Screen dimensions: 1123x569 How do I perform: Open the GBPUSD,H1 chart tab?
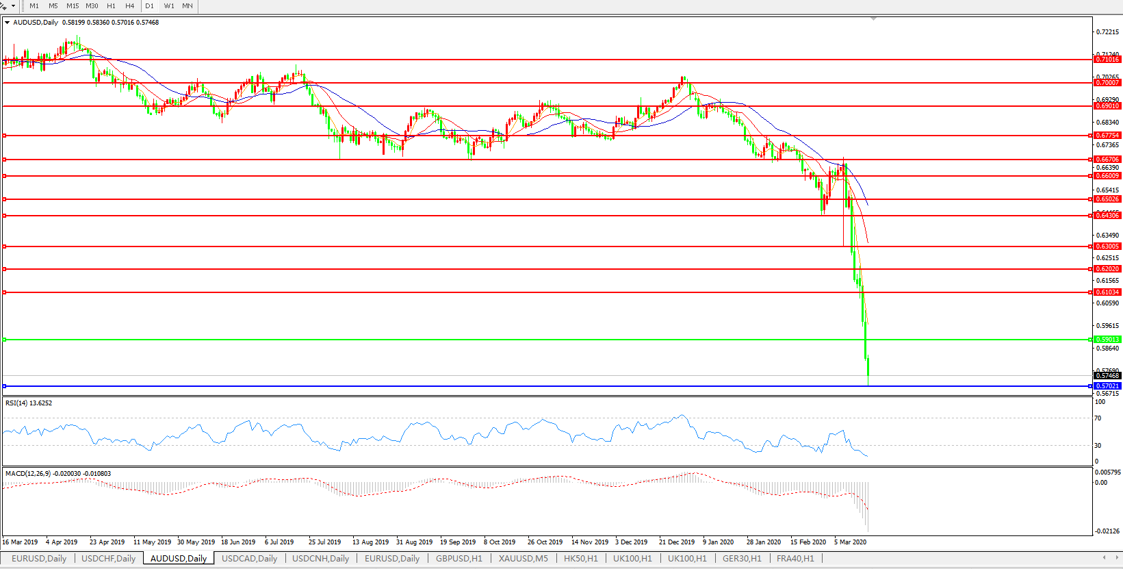tap(459, 559)
